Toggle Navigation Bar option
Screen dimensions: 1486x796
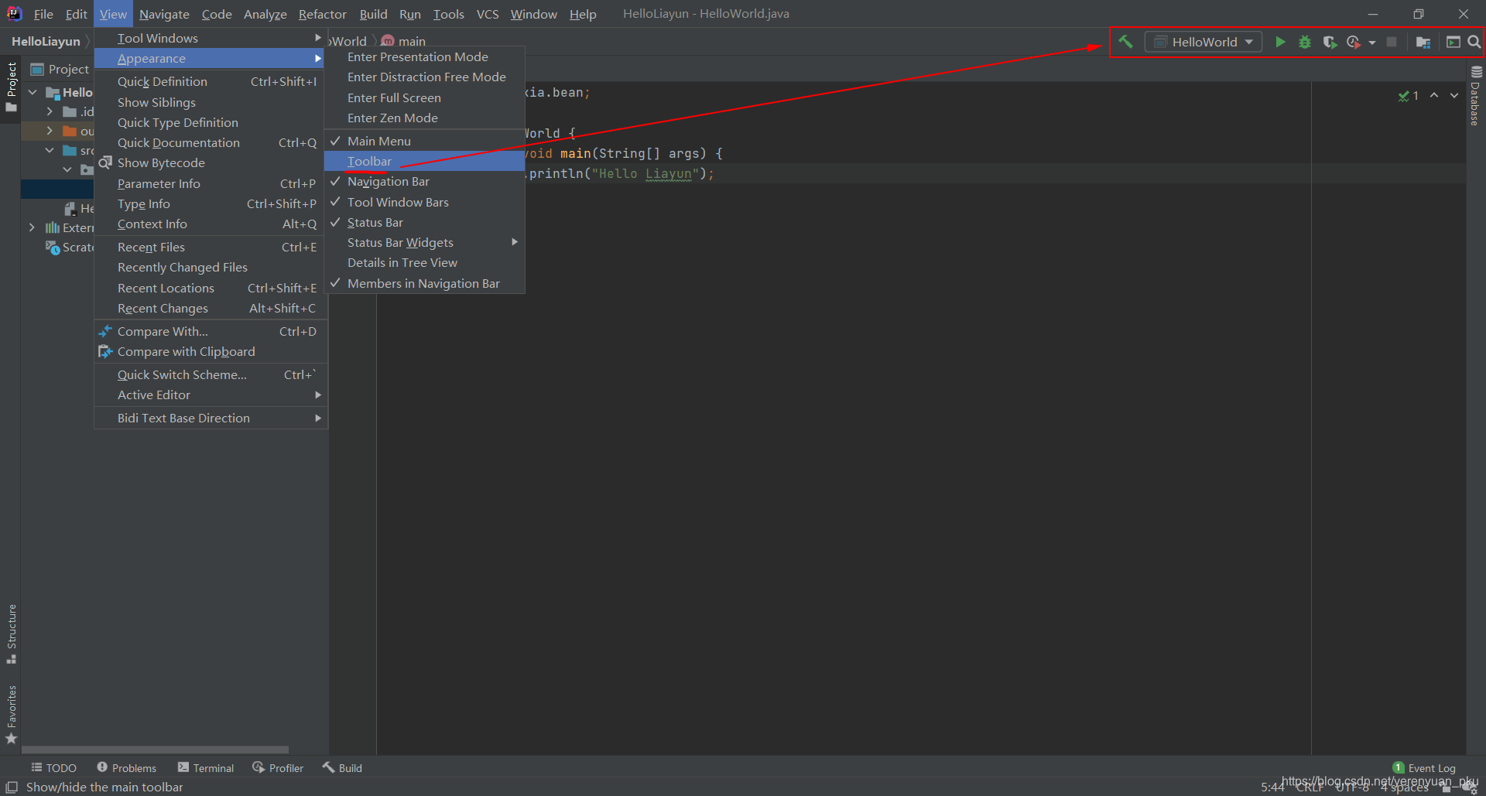(424, 181)
